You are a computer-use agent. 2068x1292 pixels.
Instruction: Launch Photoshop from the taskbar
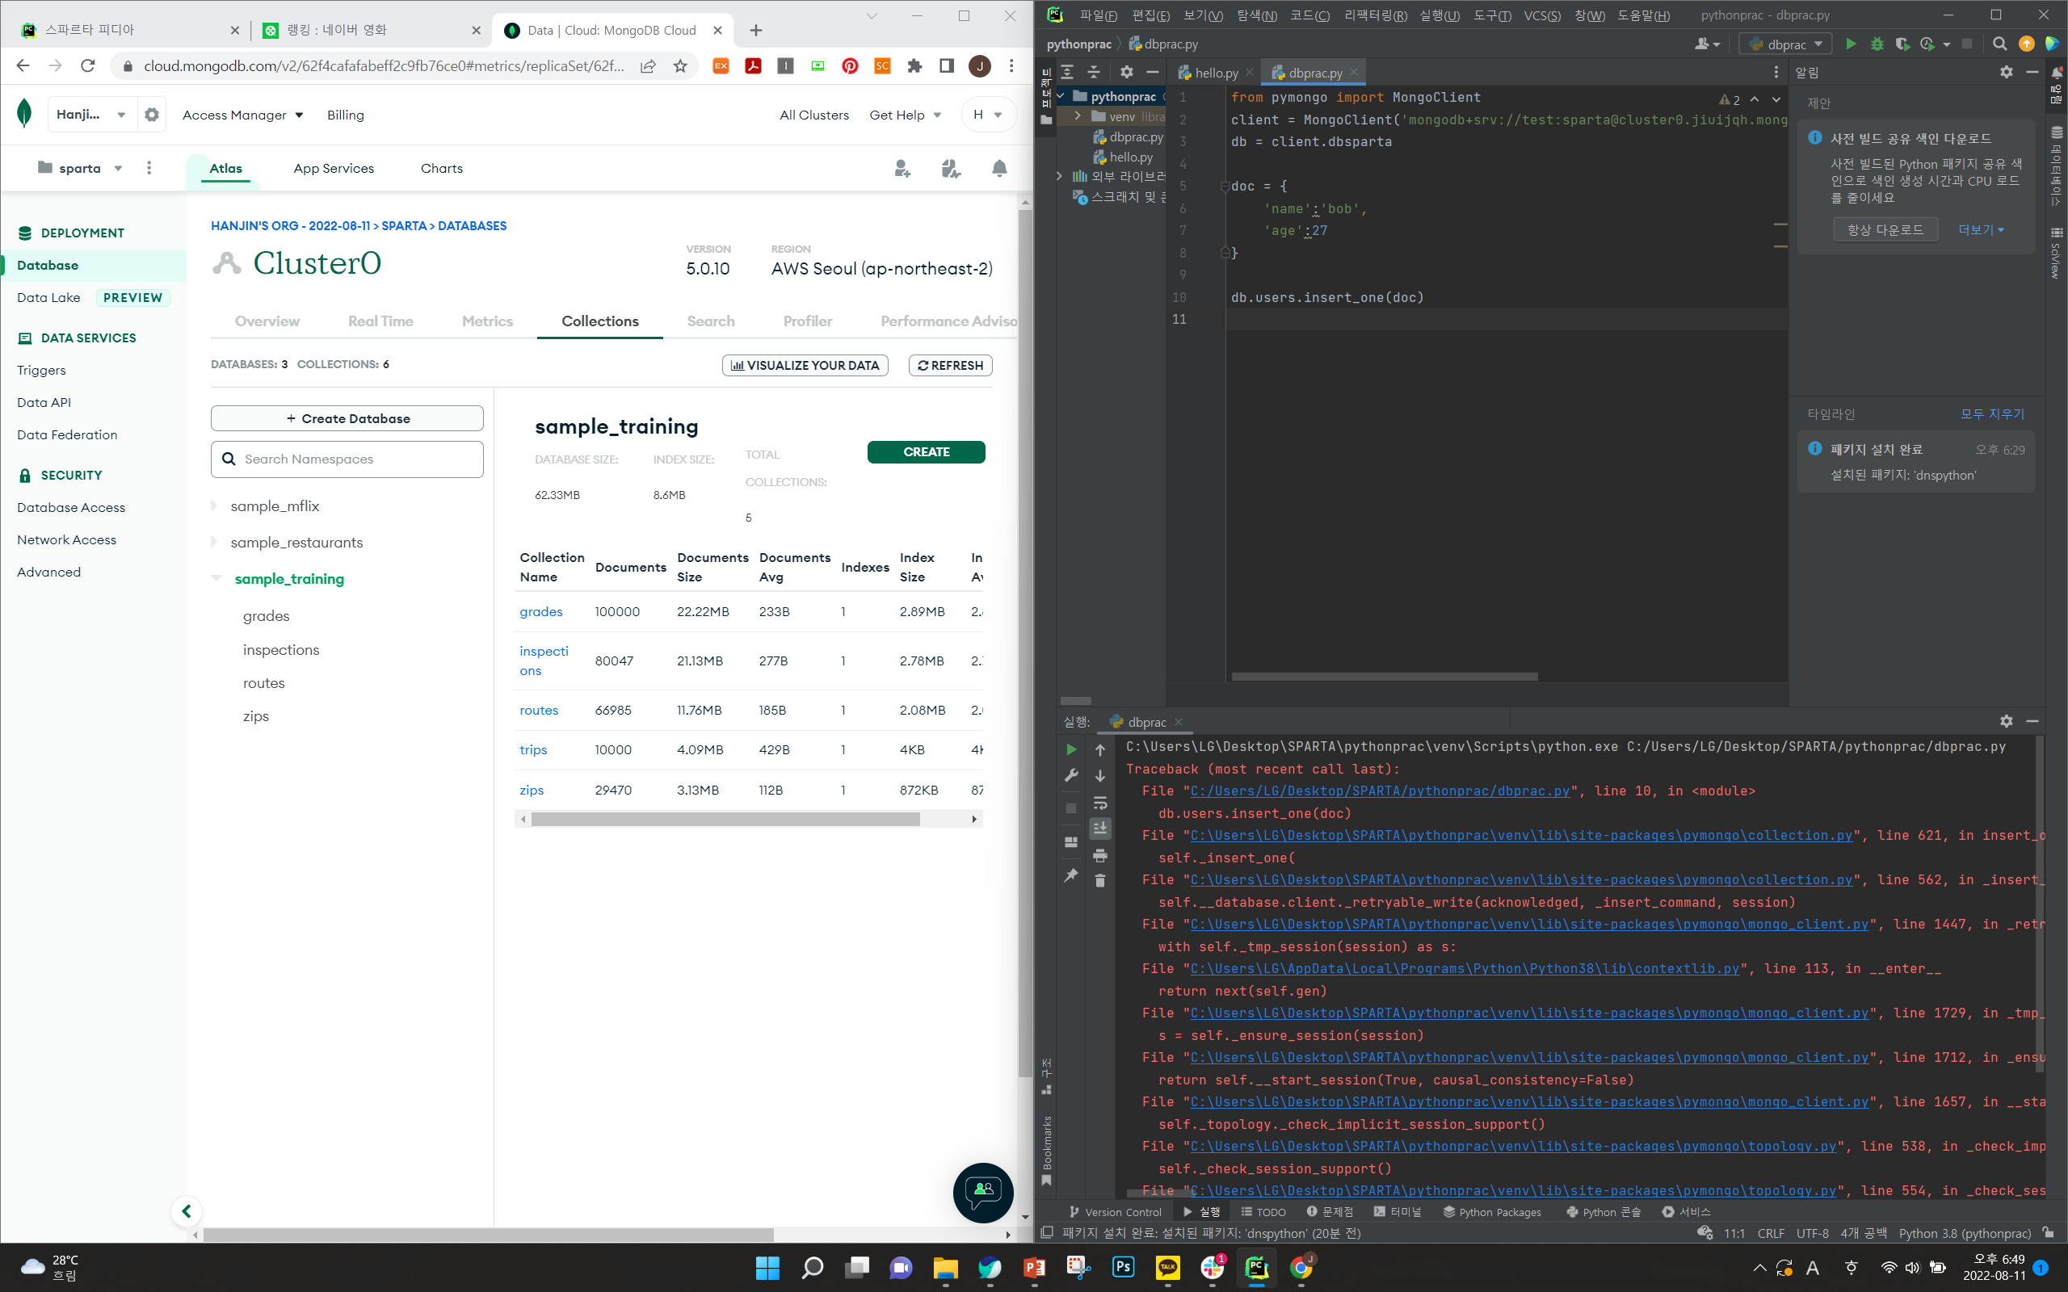click(x=1123, y=1267)
